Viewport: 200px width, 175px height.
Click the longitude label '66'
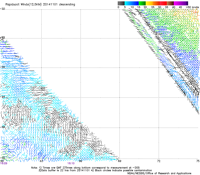[81, 161]
